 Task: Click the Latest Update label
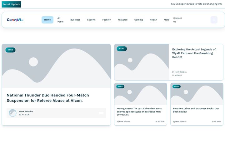(11, 4)
